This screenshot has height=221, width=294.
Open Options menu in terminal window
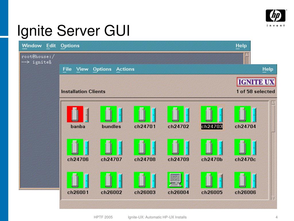pyautogui.click(x=70, y=46)
